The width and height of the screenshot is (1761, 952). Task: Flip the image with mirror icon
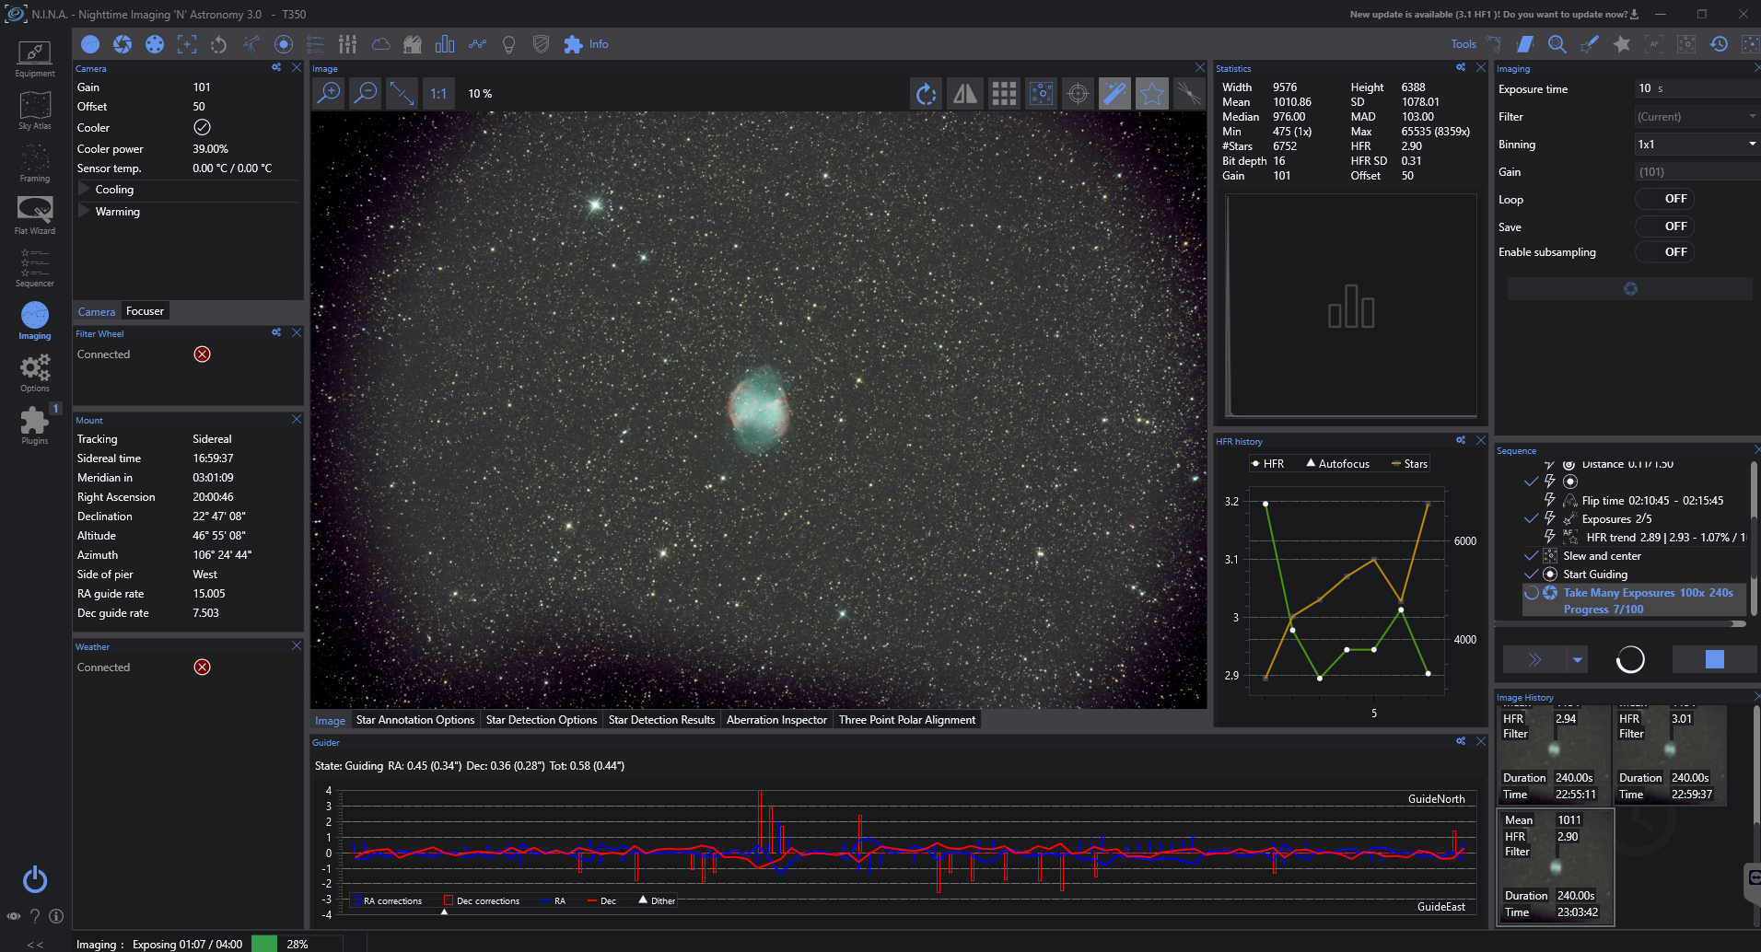pyautogui.click(x=964, y=93)
